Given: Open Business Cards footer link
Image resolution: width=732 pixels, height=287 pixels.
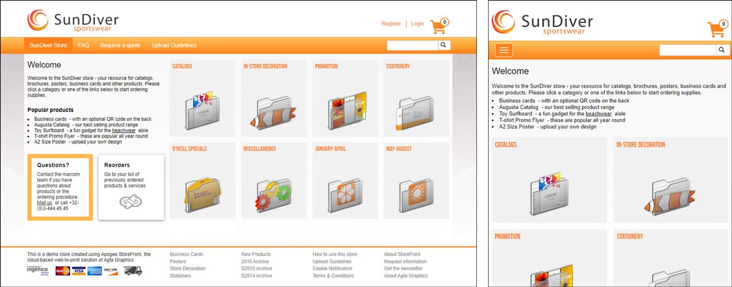Looking at the screenshot, I should (x=187, y=254).
